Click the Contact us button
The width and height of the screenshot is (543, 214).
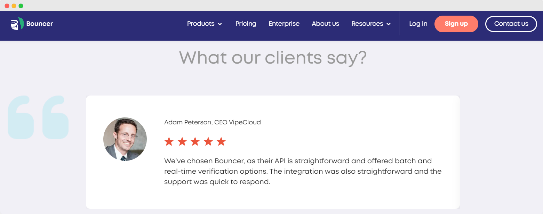point(511,24)
